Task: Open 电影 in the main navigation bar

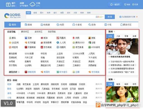Action: [60, 25]
